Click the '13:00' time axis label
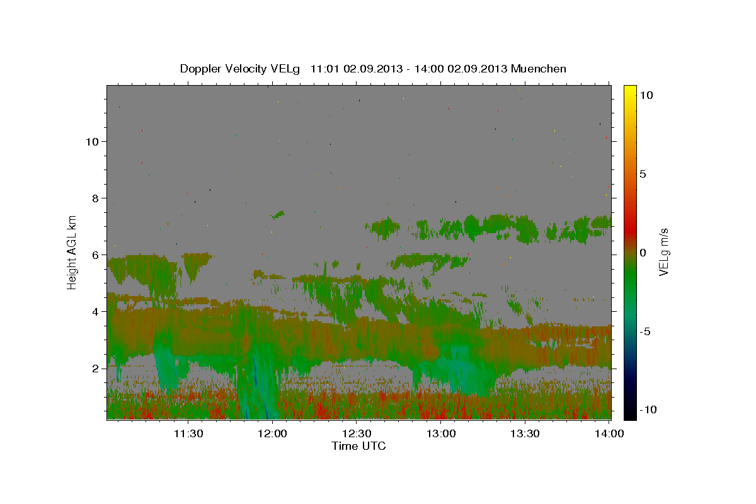This screenshot has width=756, height=504. [441, 433]
